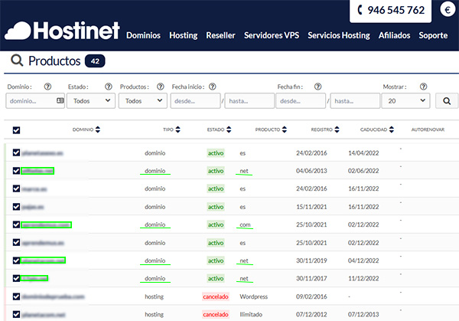The image size is (459, 321).
Task: Open the Servidores VPS menu
Action: click(272, 35)
